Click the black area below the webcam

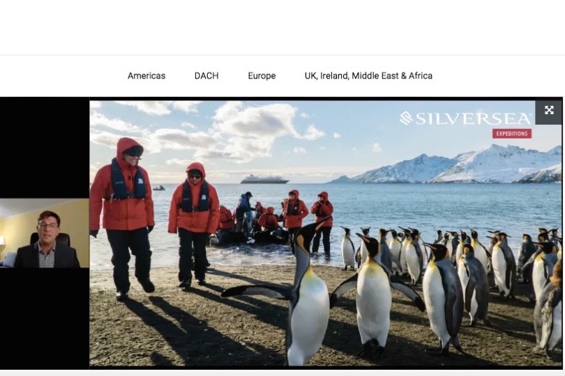pos(45,318)
